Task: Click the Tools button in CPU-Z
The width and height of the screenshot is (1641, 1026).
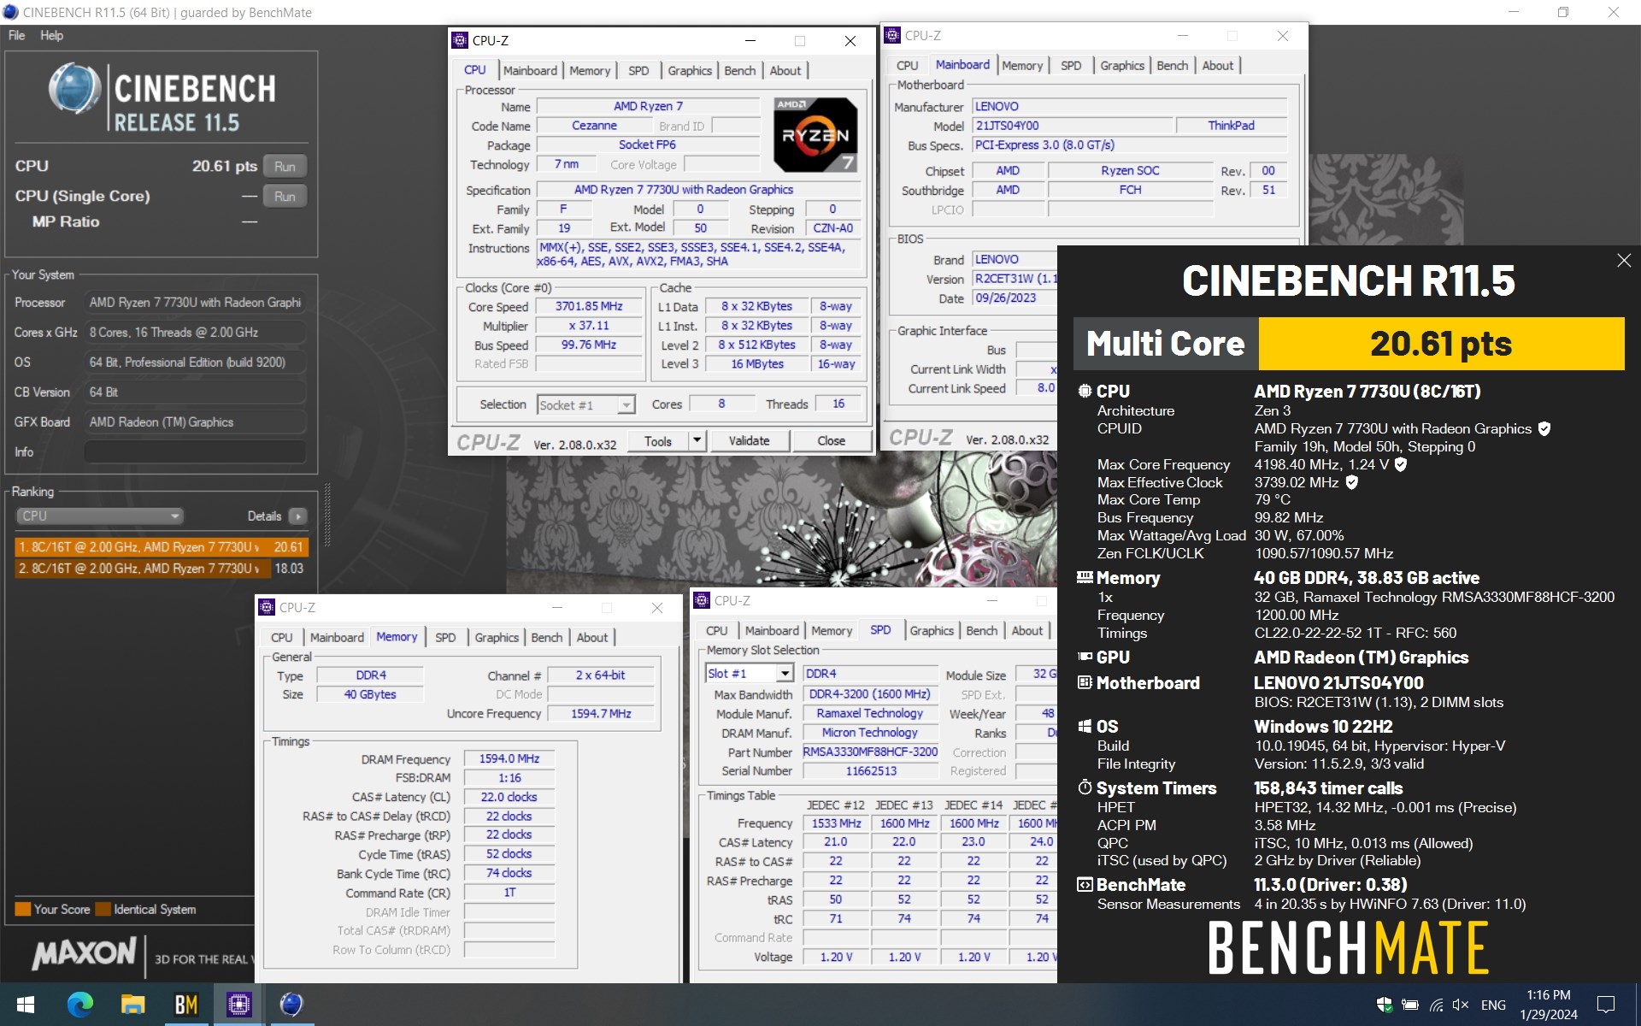Action: 658,441
